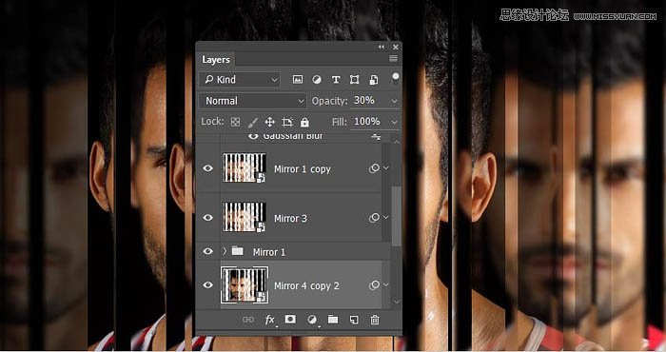Open the Layers panel menu icon
Screen dimensions: 666x352
coord(393,59)
